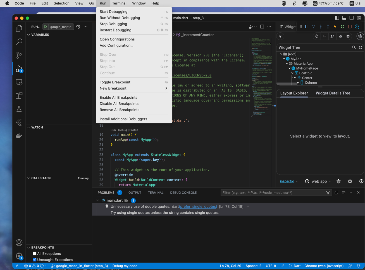Collapse the WATCH section
The width and height of the screenshot is (365, 270).
(29, 127)
